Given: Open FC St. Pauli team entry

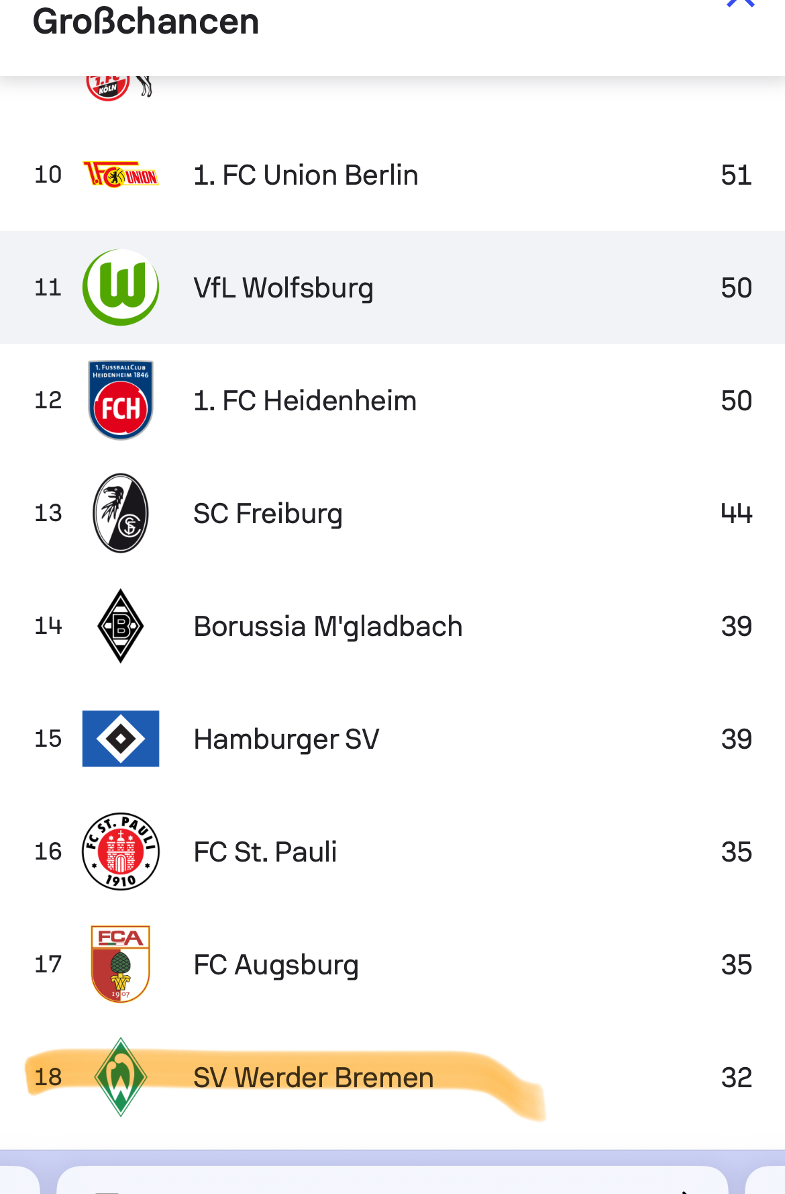Looking at the screenshot, I should point(265,852).
